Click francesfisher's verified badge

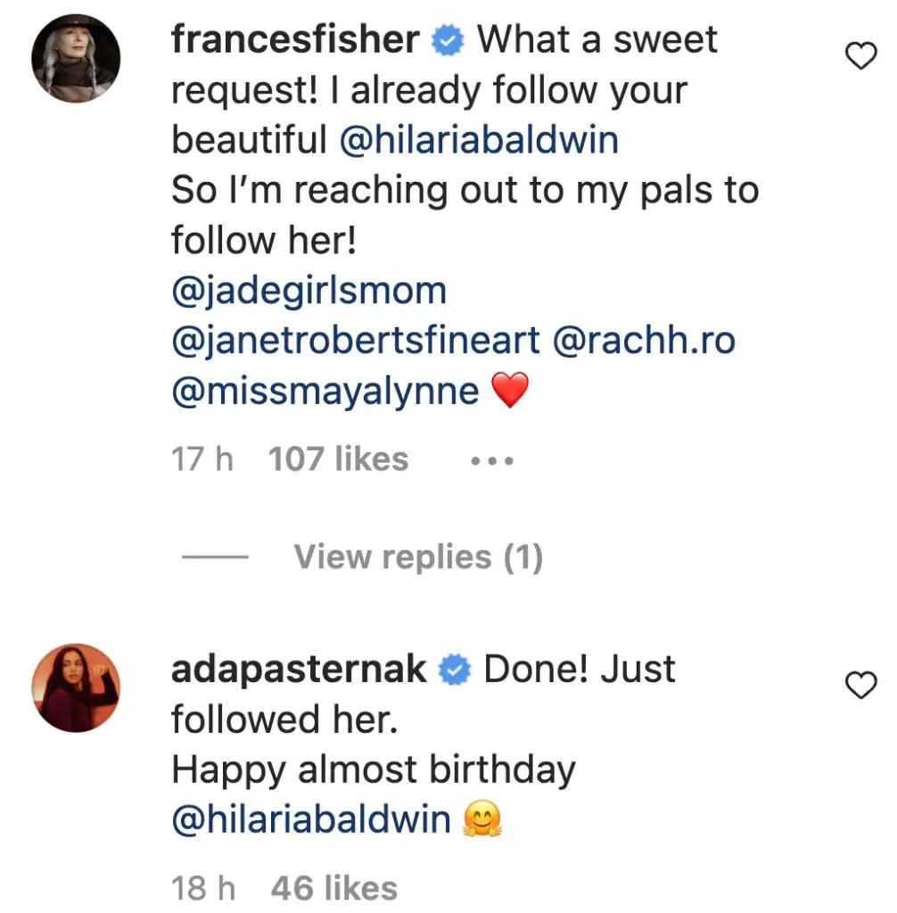coord(448,41)
